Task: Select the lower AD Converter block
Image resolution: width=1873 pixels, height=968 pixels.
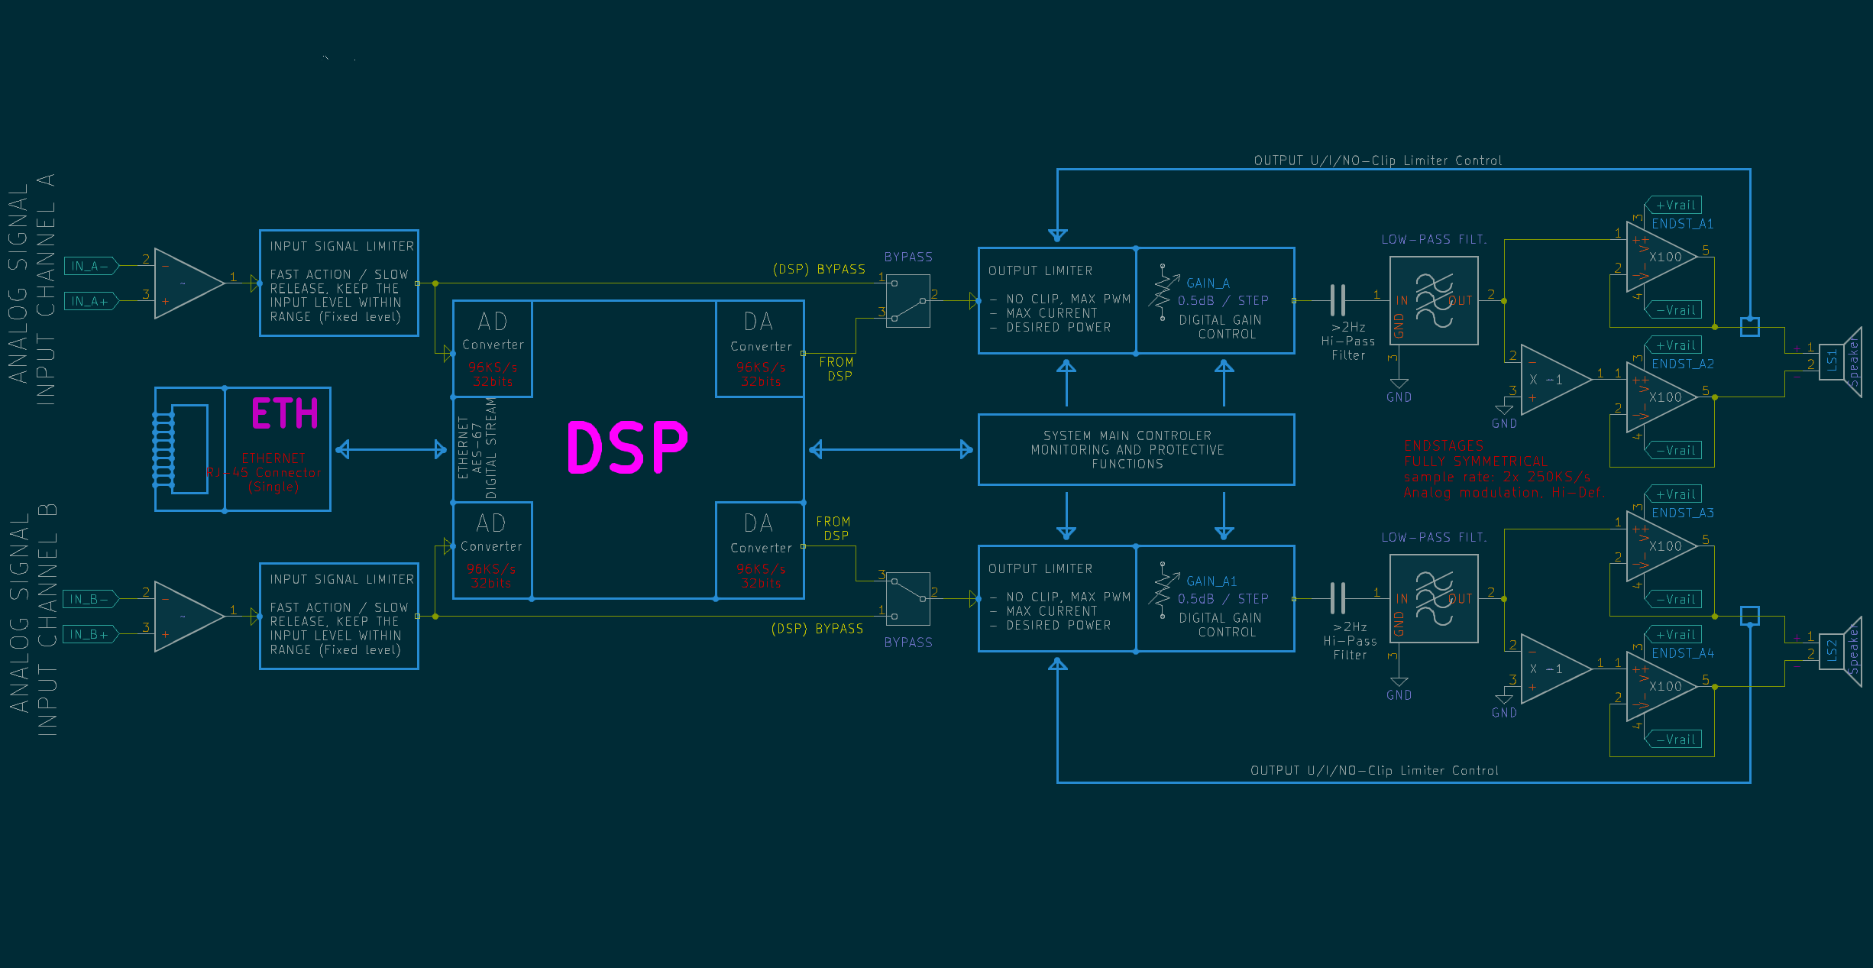Action: [493, 550]
